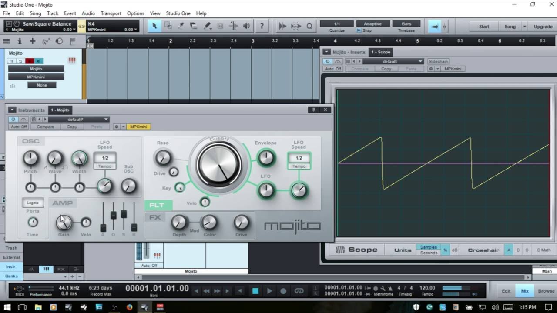Open the track inspector info icon
This screenshot has height=313, width=557.
click(x=20, y=41)
